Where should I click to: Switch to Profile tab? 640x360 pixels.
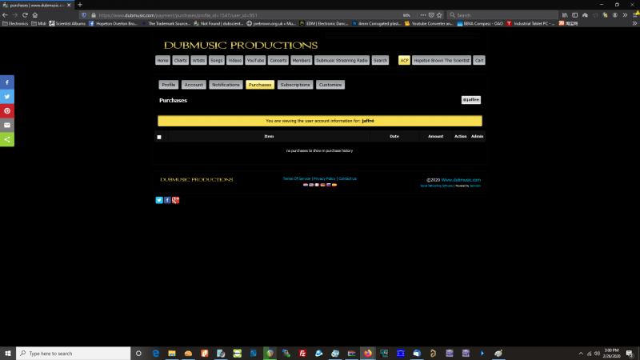coord(169,85)
